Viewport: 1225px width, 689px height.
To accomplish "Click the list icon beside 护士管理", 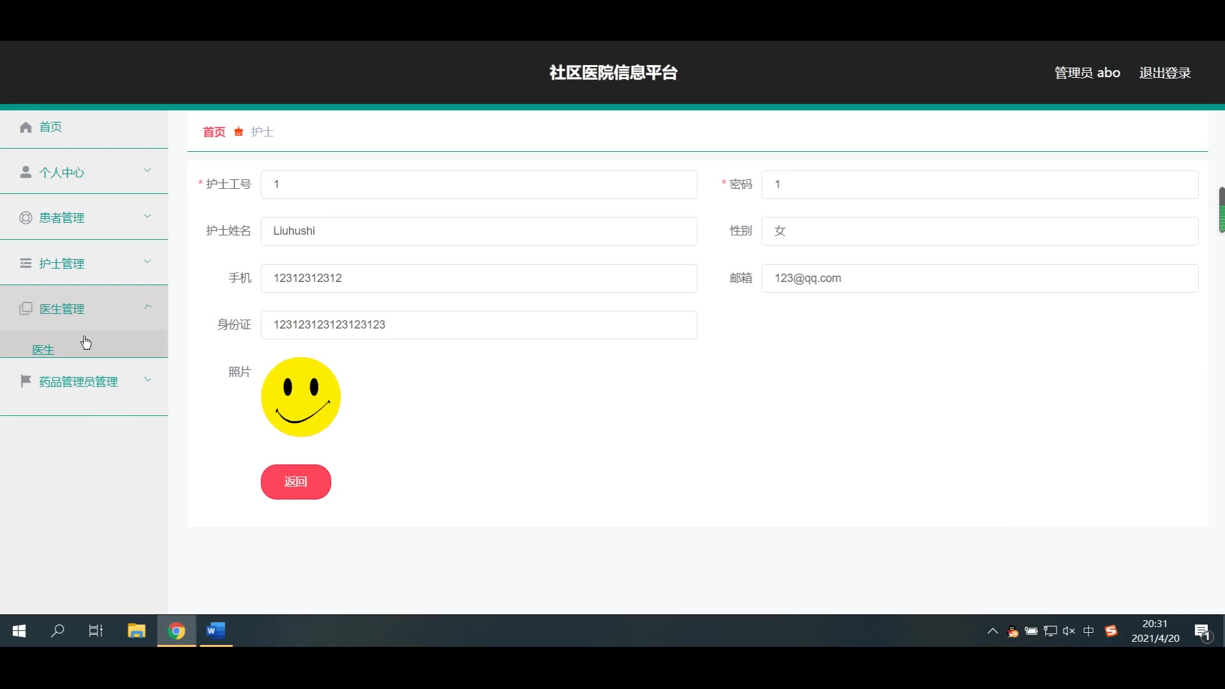I will tap(26, 263).
